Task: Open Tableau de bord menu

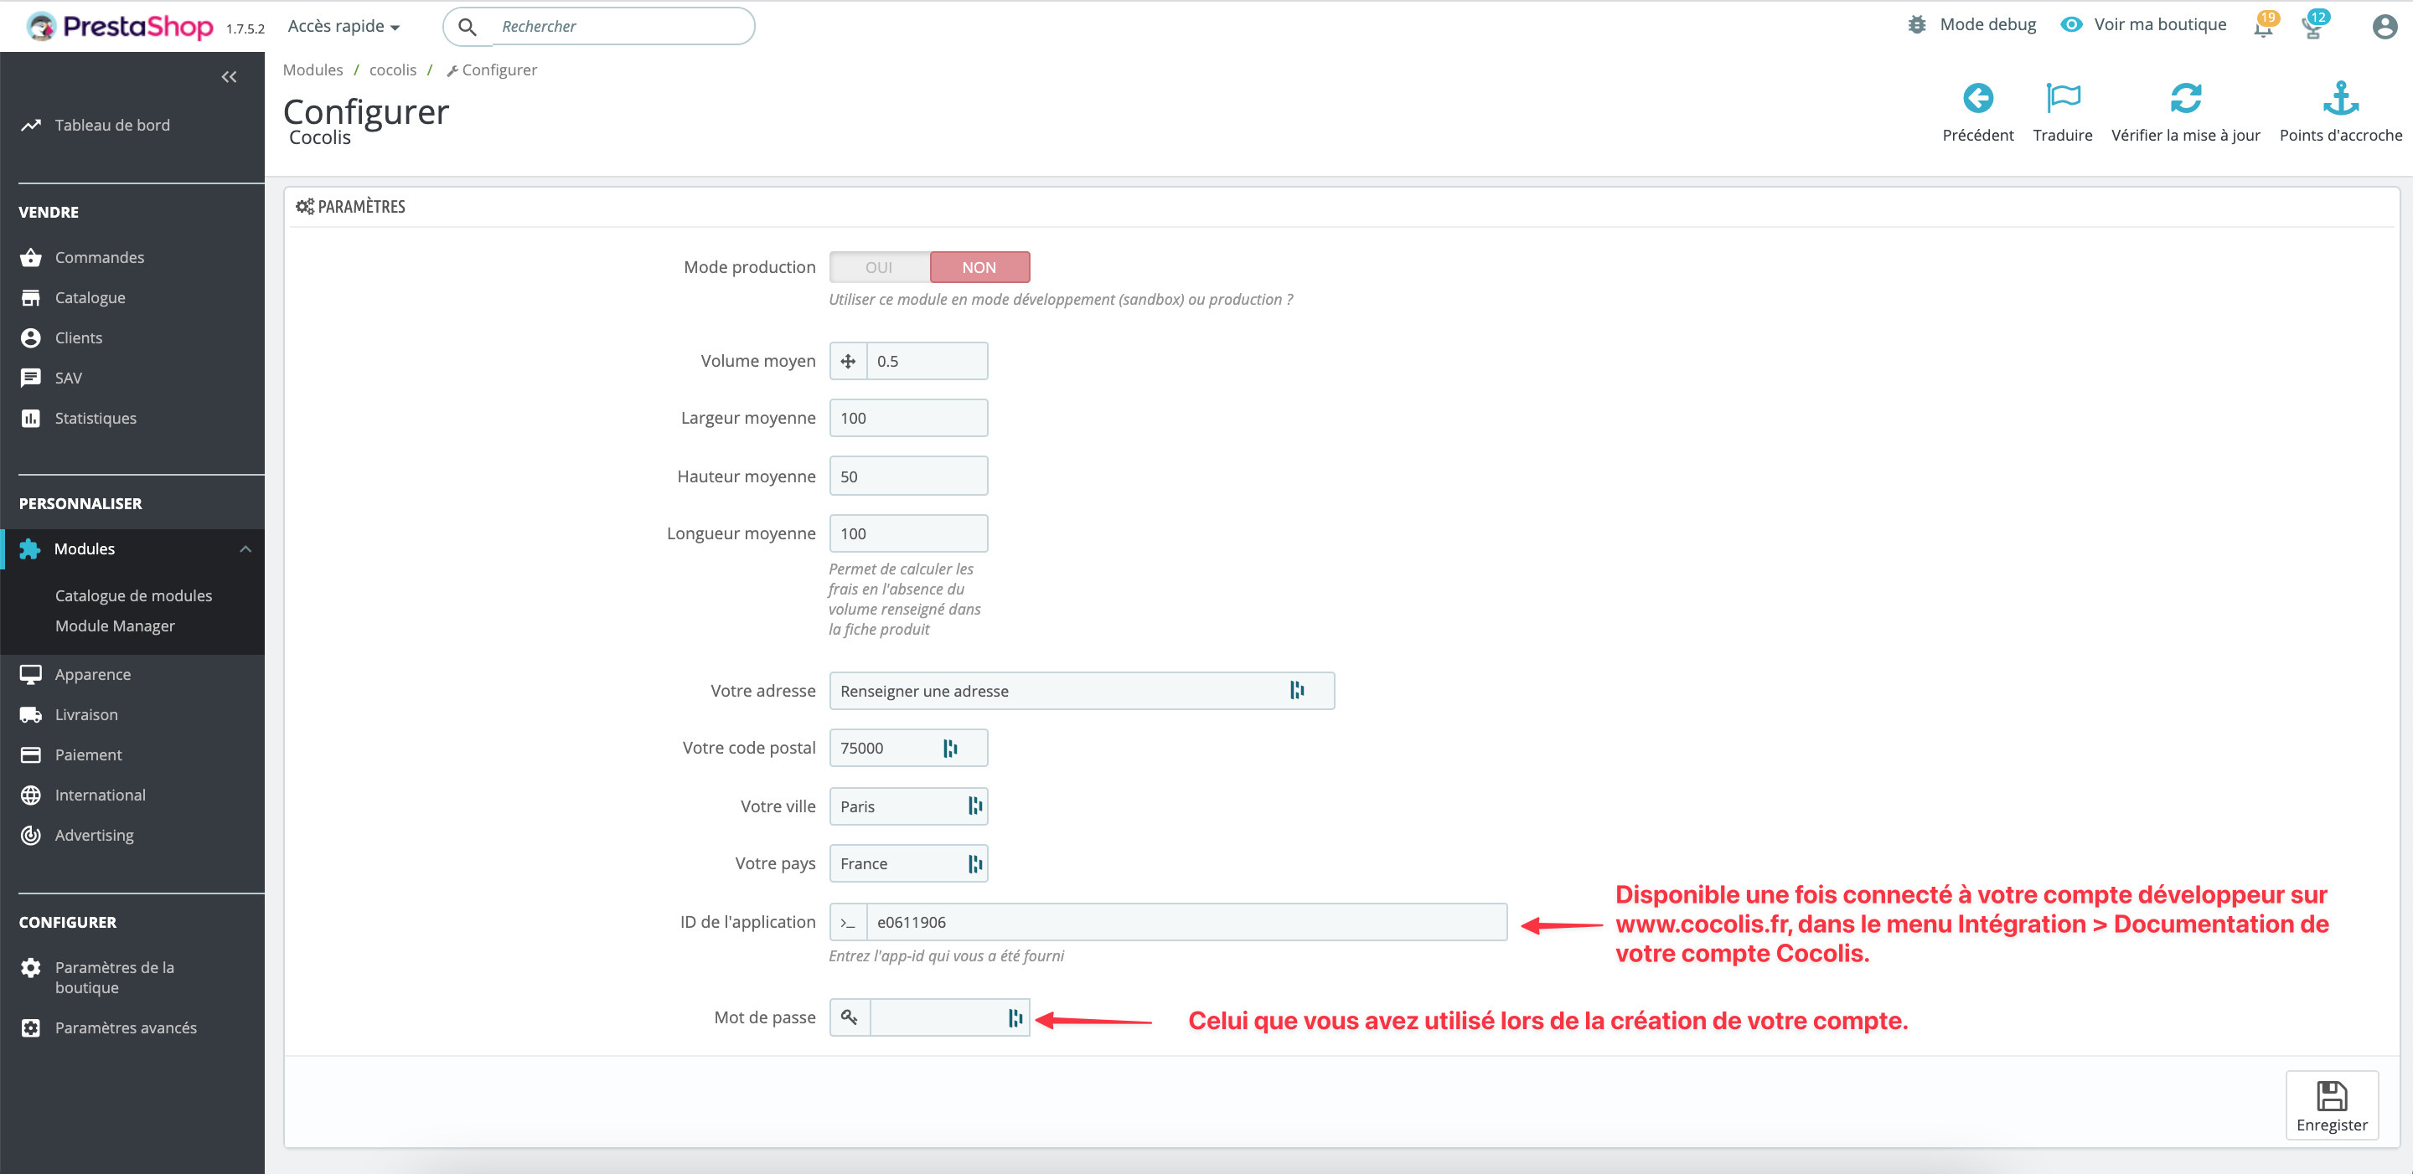Action: pyautogui.click(x=112, y=125)
